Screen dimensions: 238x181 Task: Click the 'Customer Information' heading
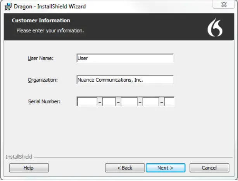[x=41, y=20]
